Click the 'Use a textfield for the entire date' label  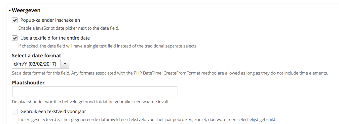pyautogui.click(x=55, y=38)
